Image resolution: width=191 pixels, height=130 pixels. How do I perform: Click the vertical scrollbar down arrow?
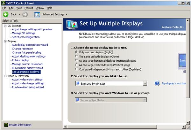[x=188, y=123]
